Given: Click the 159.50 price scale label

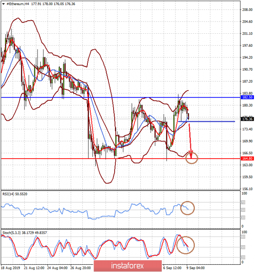Looking at the screenshot, I should click(247, 177).
